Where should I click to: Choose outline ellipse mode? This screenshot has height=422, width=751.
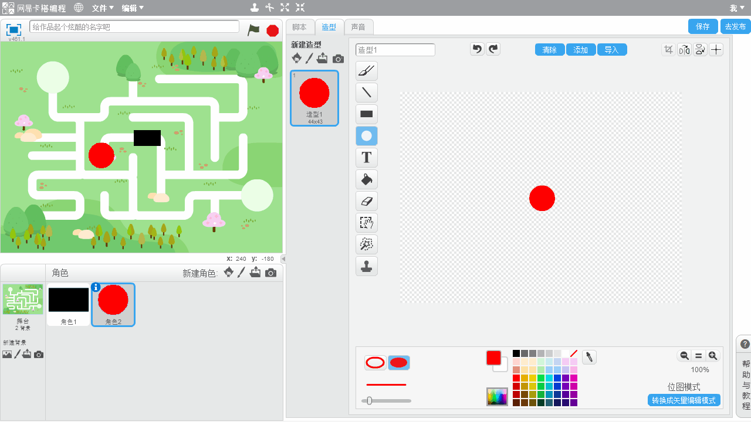tap(375, 363)
